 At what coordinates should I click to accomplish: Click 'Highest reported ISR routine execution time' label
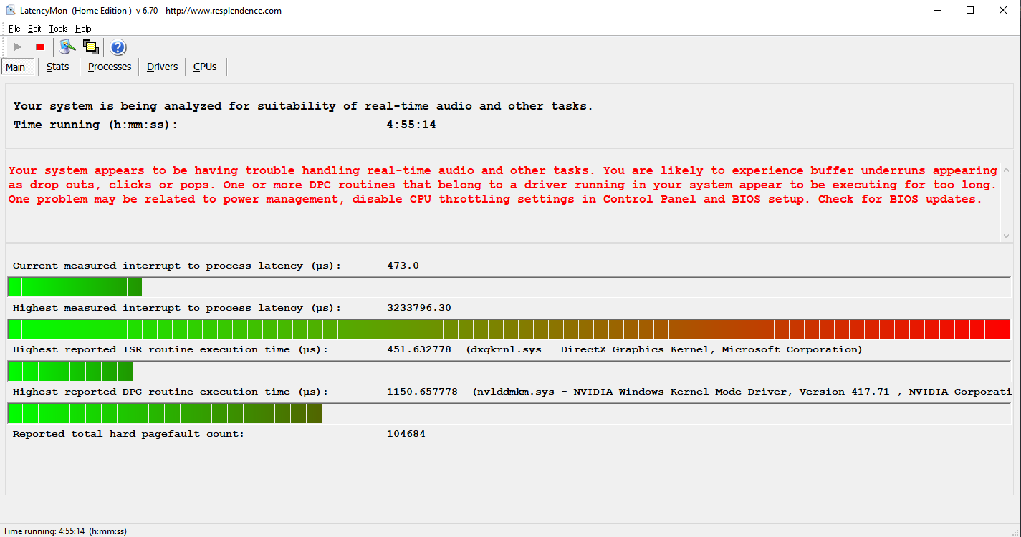point(171,349)
